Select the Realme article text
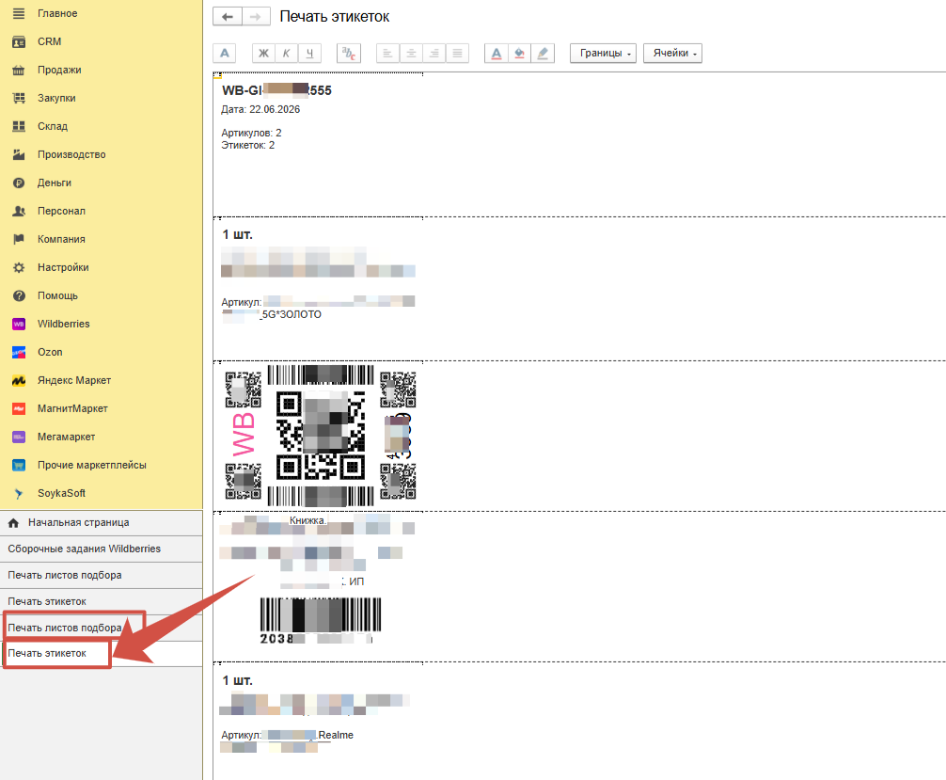This screenshot has width=946, height=780. [336, 736]
